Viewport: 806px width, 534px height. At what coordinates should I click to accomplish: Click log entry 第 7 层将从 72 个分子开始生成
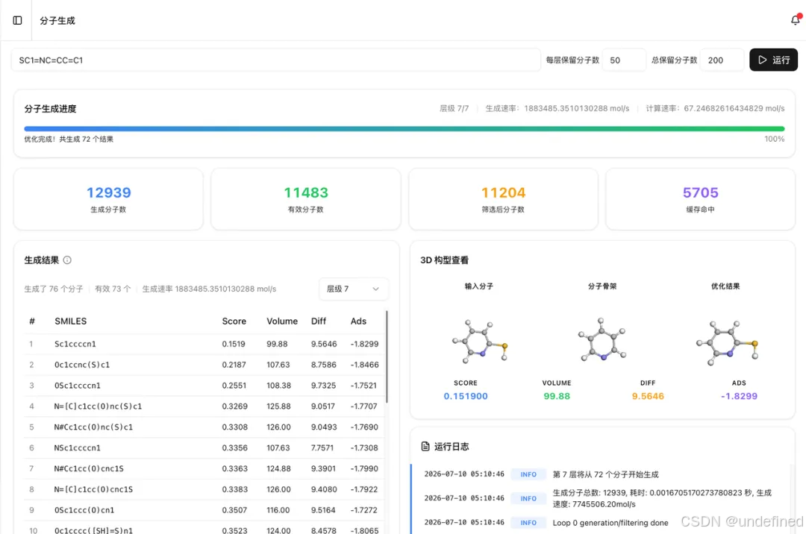[x=605, y=474]
